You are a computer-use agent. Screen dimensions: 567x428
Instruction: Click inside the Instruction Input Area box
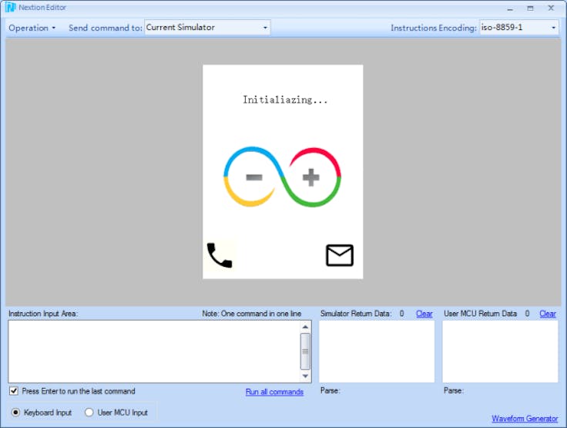coord(153,352)
